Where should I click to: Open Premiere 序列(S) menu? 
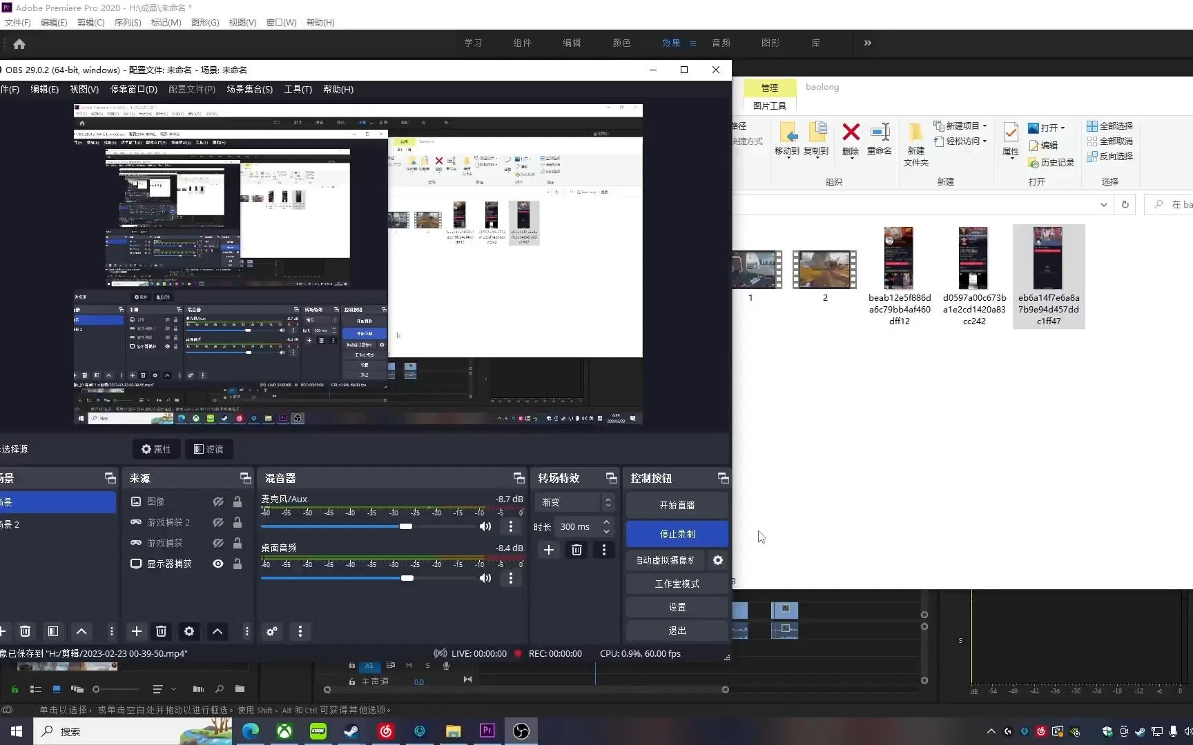(x=128, y=23)
